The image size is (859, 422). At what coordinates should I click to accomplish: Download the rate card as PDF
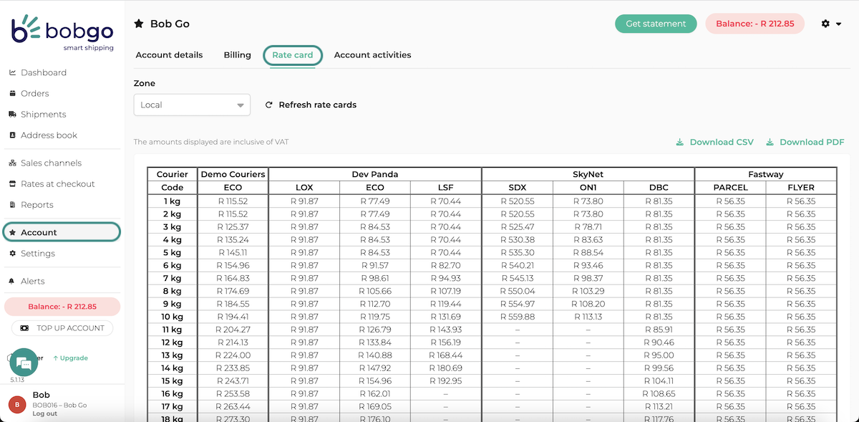[805, 142]
